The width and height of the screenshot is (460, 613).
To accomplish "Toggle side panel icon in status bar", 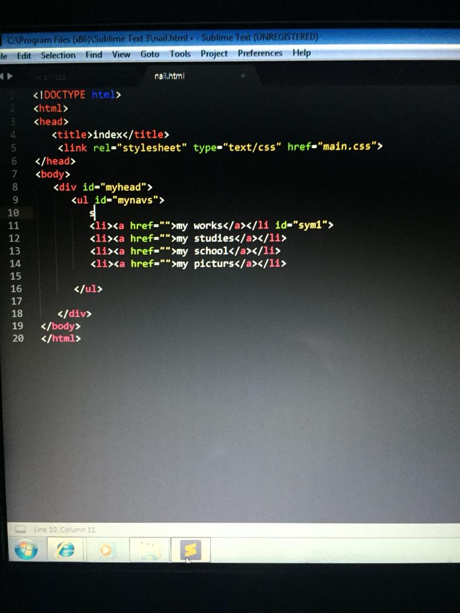I will coord(20,529).
